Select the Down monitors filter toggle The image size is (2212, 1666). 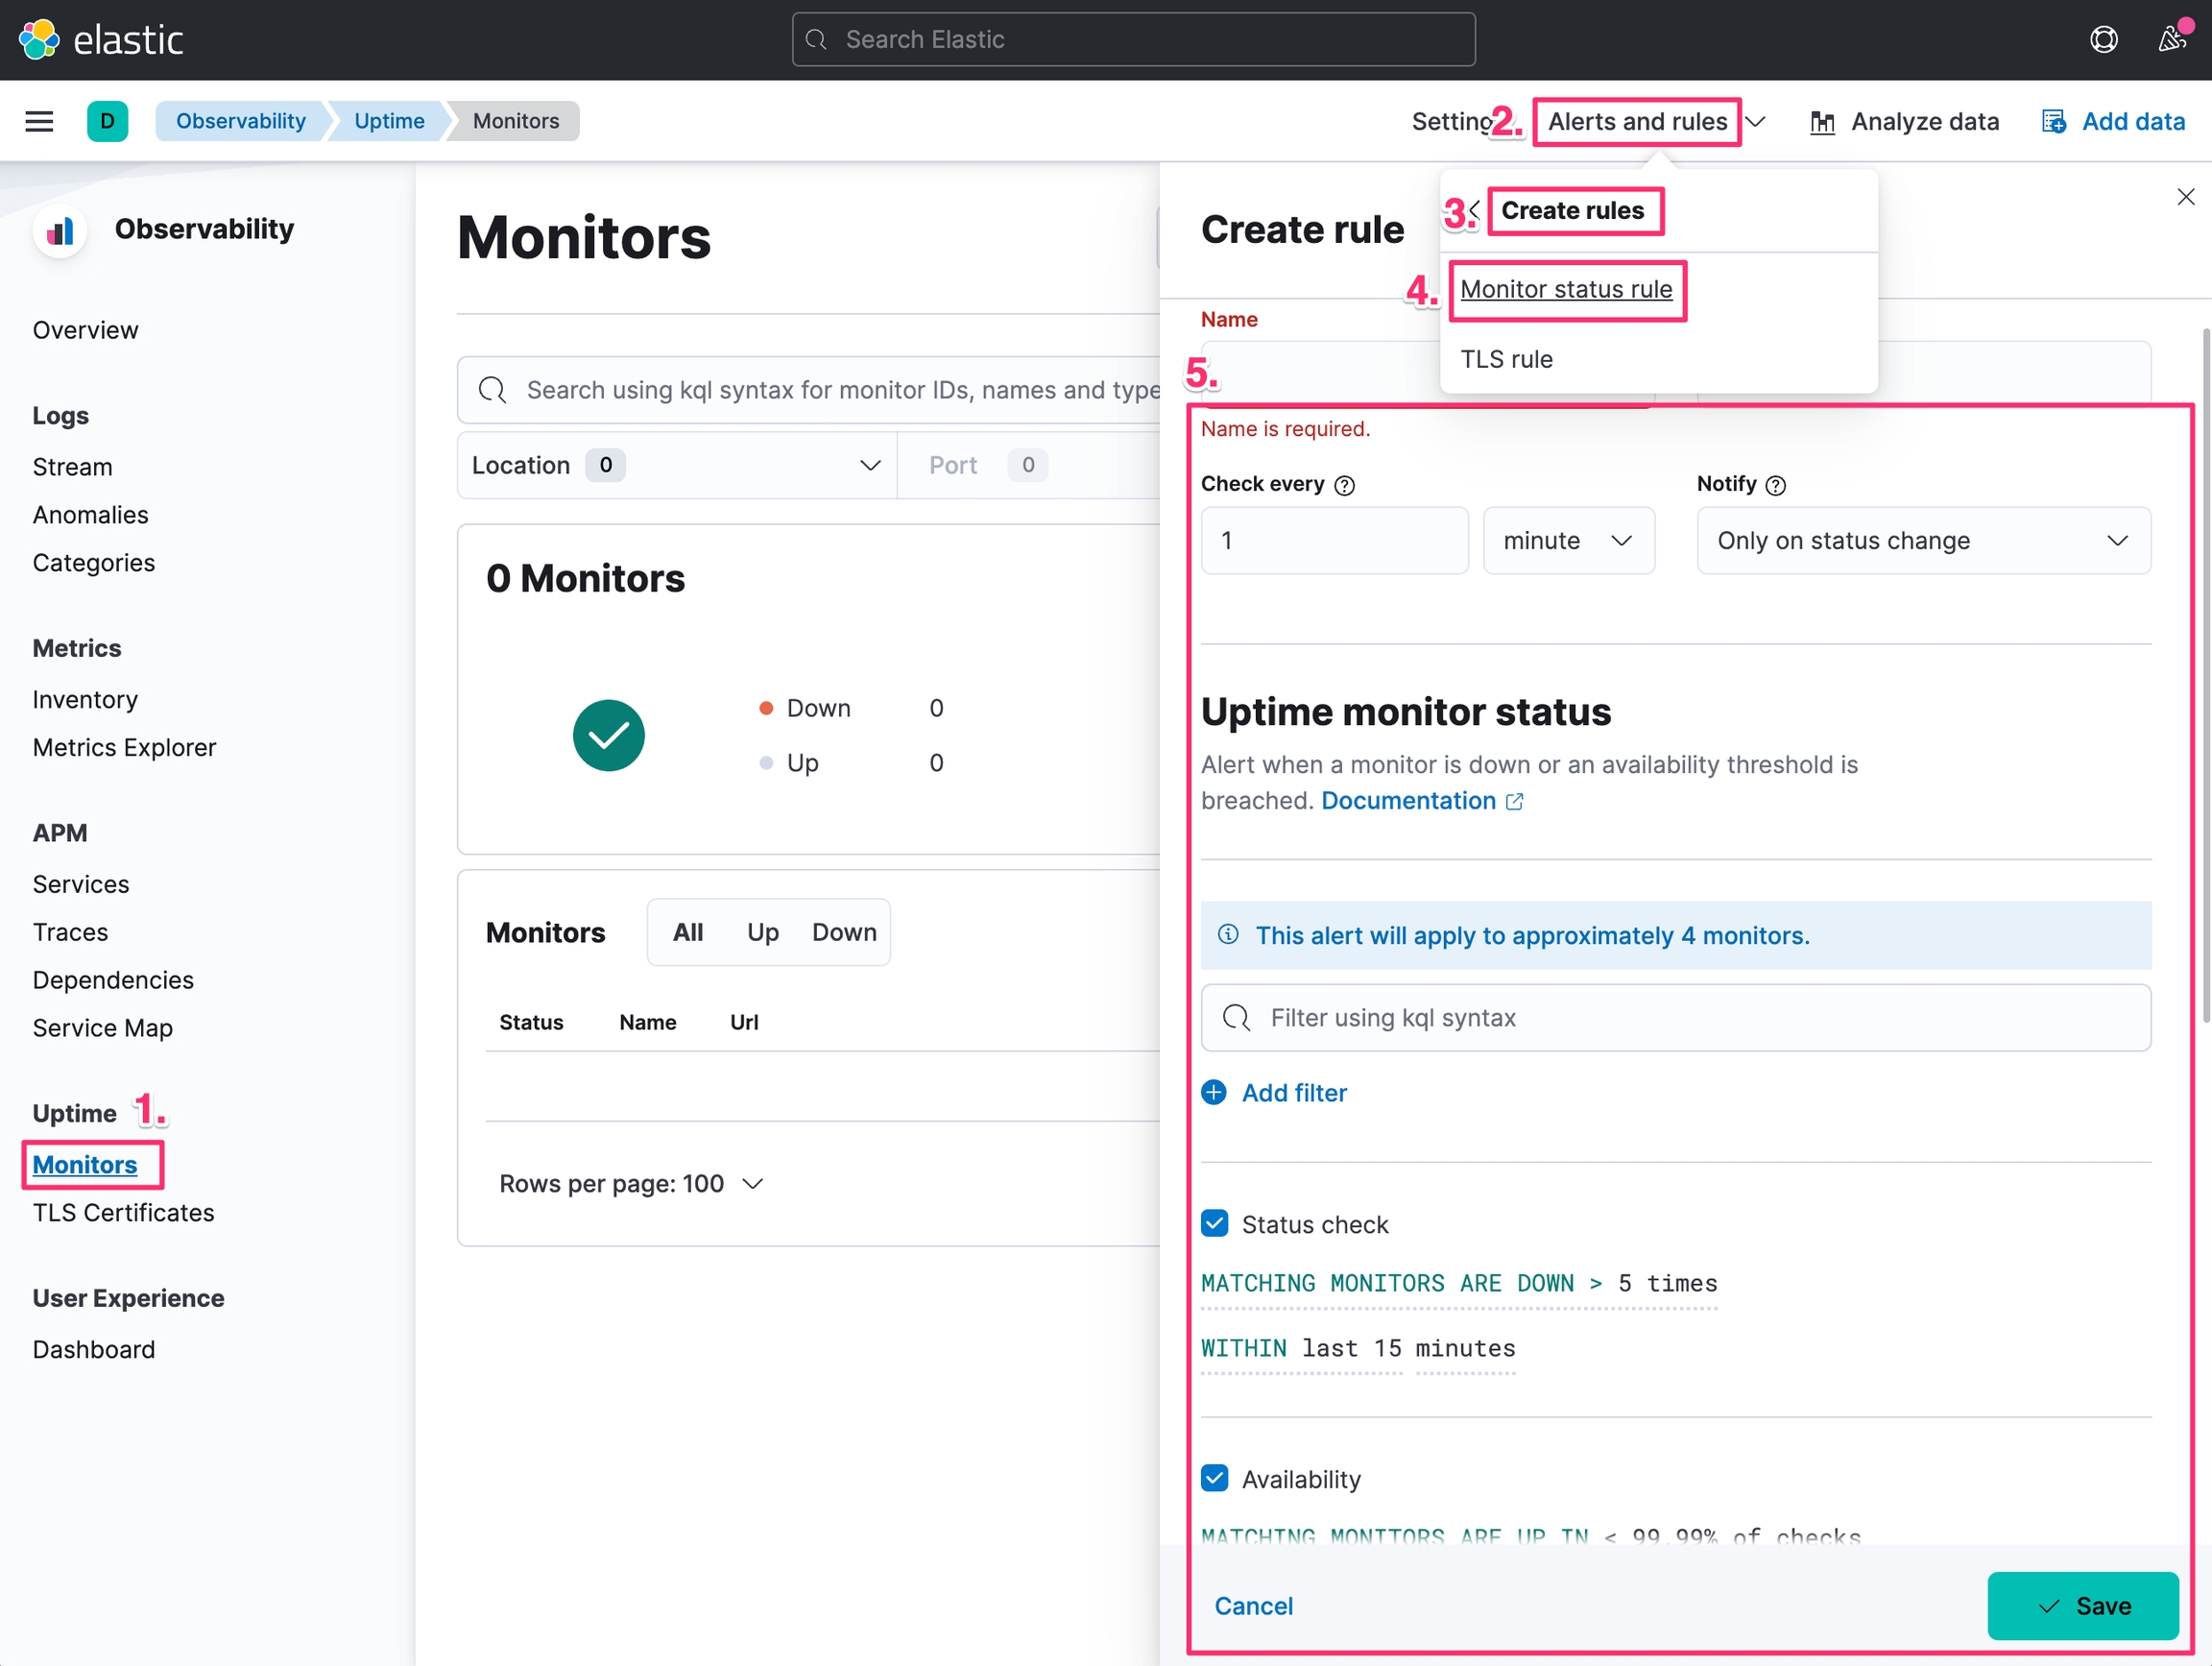[843, 932]
